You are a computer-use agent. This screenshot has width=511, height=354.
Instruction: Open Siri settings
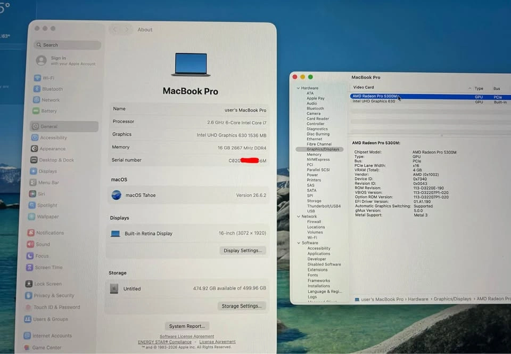click(x=37, y=194)
